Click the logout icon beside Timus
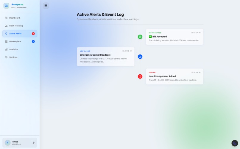 (x=34, y=142)
